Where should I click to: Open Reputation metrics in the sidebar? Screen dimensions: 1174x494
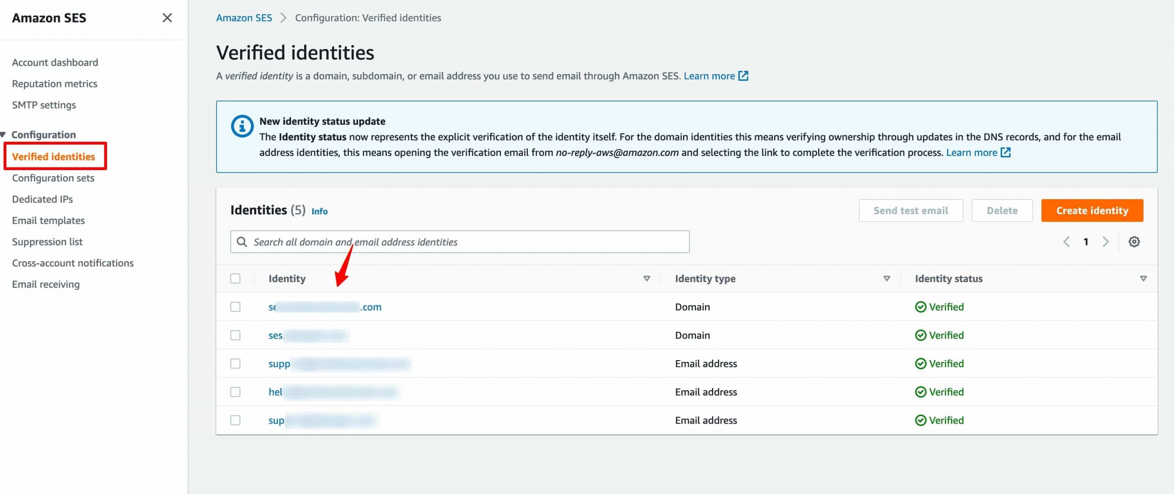[x=55, y=83]
